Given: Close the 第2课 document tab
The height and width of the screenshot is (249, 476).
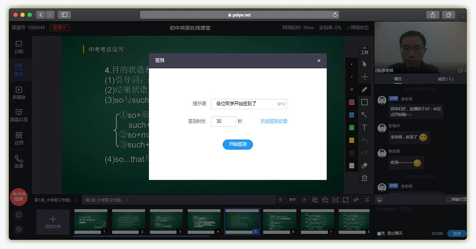Looking at the screenshot, I should (127, 200).
